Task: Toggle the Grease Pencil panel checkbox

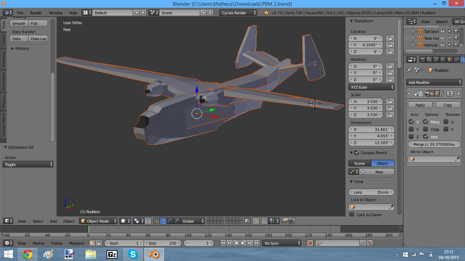Action: 356,153
